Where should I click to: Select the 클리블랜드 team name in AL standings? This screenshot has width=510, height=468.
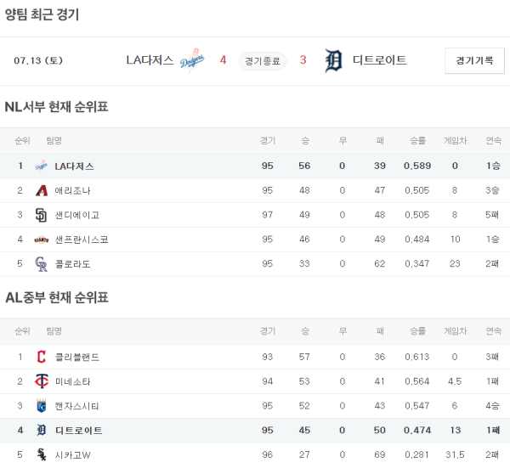coord(76,357)
